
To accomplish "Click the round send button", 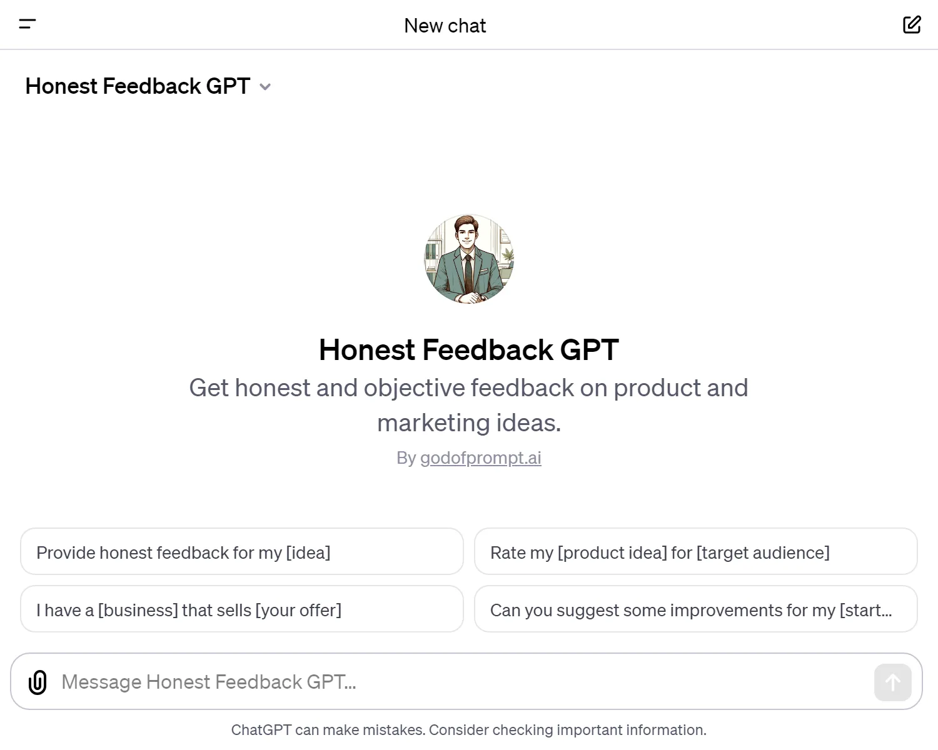I will [x=892, y=682].
